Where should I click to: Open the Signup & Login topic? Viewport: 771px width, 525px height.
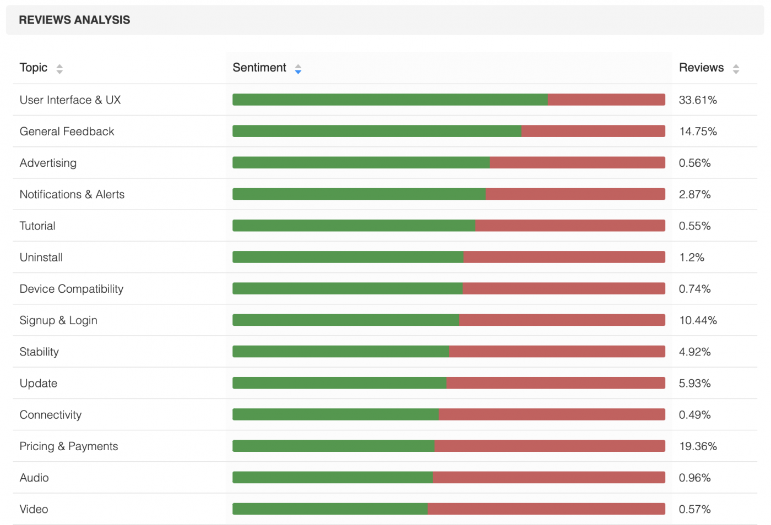(58, 320)
